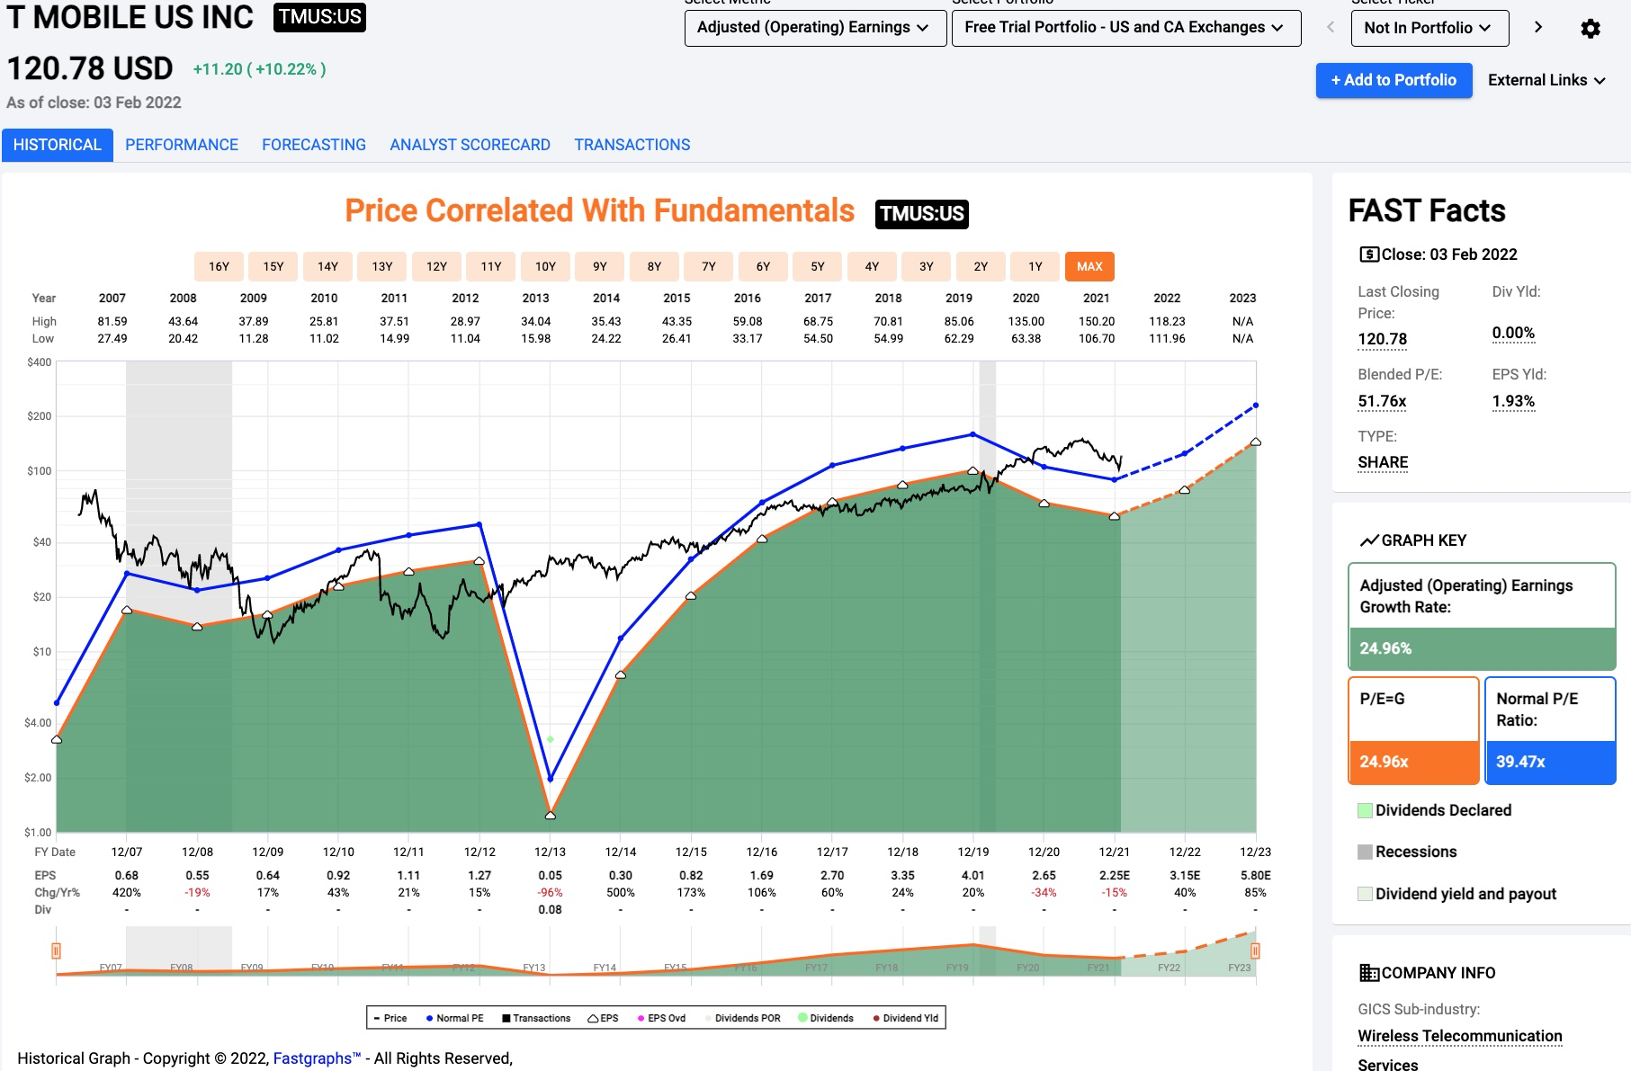Select 15Y time range
This screenshot has height=1071, width=1631.
[x=273, y=266]
